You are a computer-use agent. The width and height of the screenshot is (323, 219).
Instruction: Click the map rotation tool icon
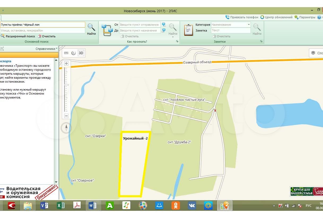coord(74,53)
